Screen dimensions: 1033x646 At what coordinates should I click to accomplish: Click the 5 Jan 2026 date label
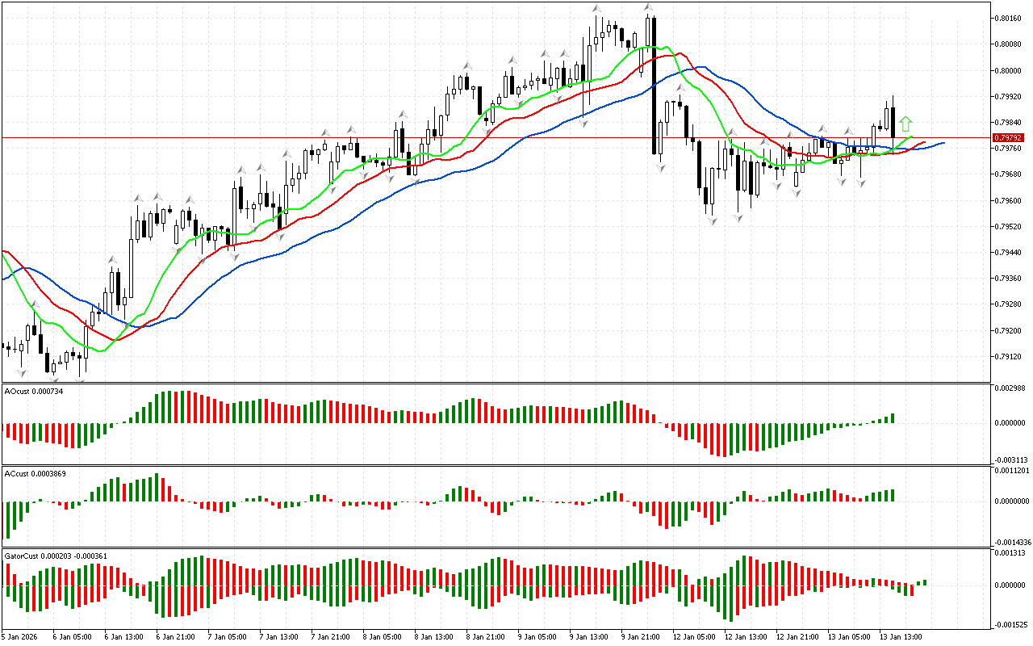(19, 636)
